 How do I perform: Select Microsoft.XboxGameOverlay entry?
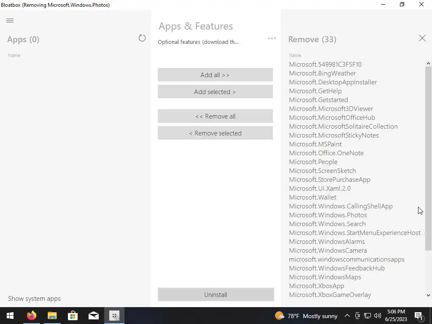pyautogui.click(x=330, y=295)
